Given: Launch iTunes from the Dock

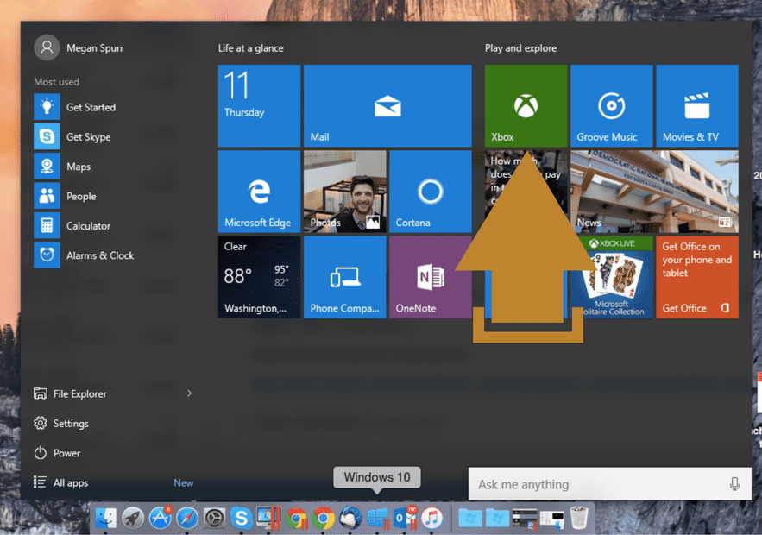Looking at the screenshot, I should tap(432, 518).
